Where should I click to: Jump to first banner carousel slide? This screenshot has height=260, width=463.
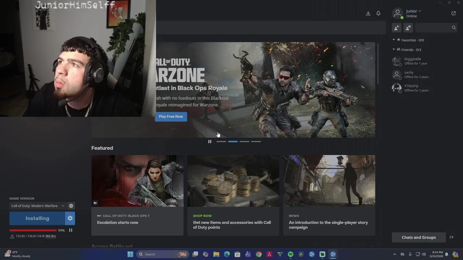tap(221, 142)
